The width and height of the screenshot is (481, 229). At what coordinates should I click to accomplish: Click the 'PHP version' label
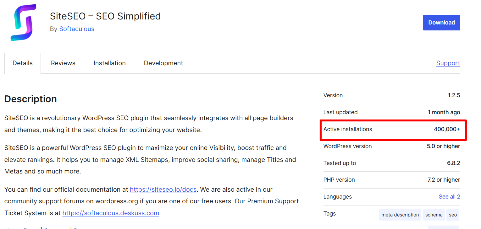pos(339,180)
